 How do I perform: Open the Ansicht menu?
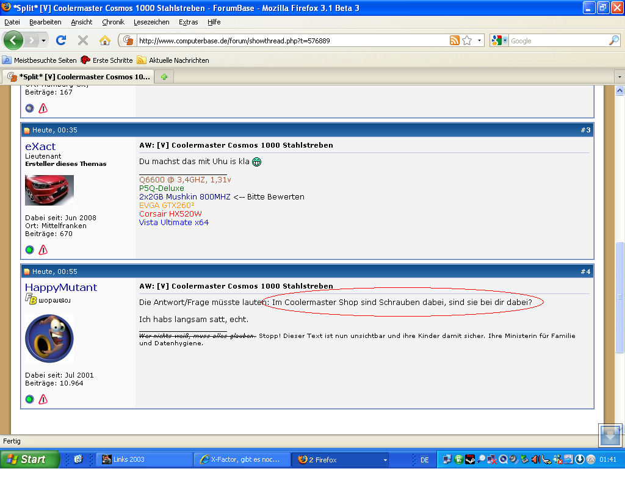click(82, 23)
